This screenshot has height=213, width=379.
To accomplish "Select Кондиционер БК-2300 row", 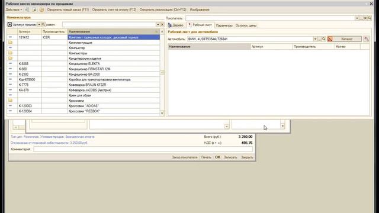I will coord(83,74).
